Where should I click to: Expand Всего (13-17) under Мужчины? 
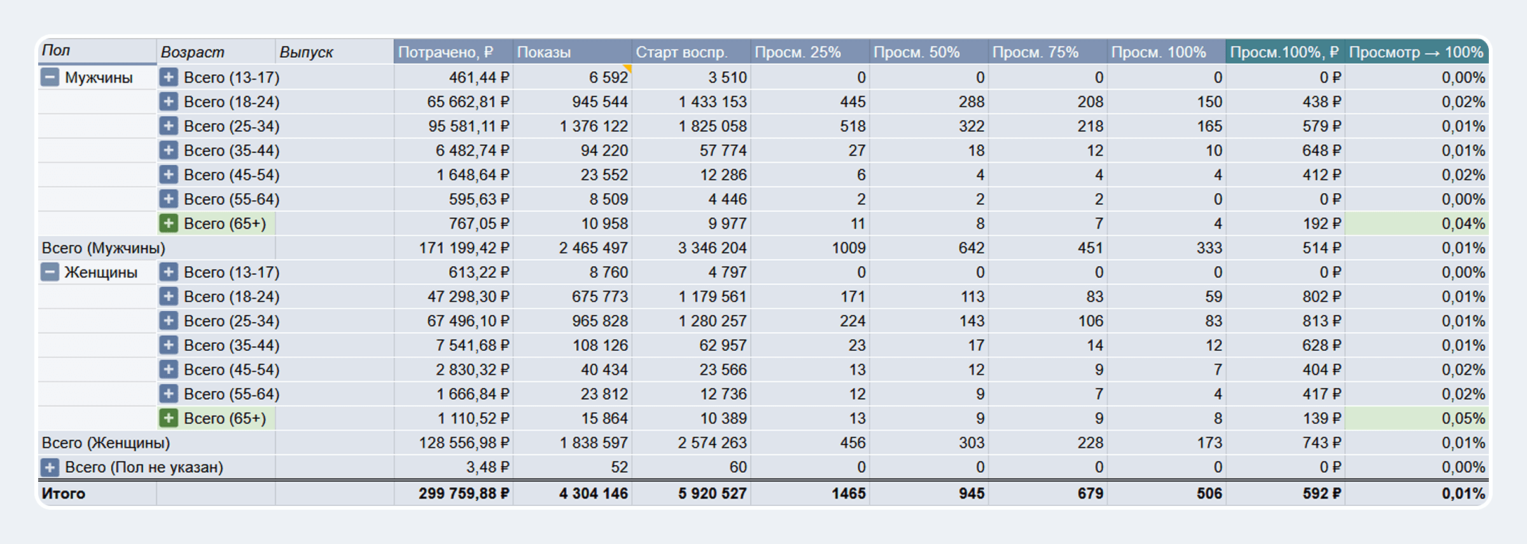pos(169,78)
